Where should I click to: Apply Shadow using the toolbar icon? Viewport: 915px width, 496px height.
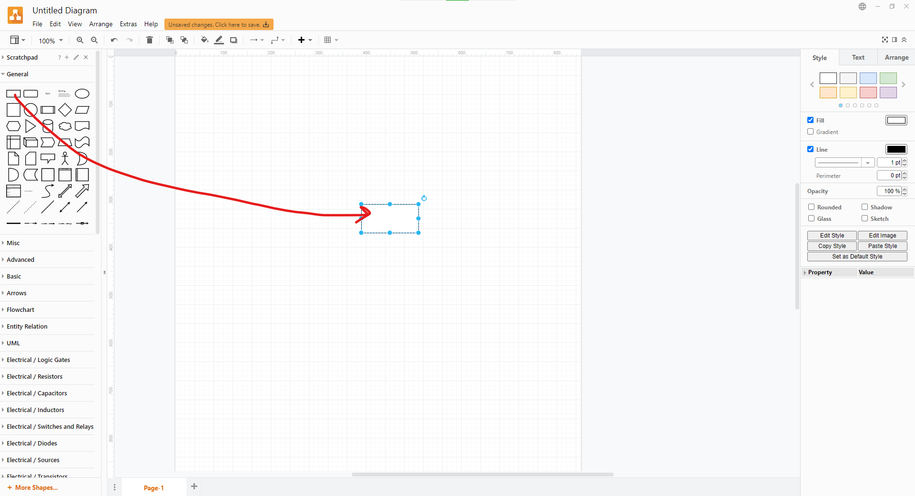pyautogui.click(x=233, y=40)
